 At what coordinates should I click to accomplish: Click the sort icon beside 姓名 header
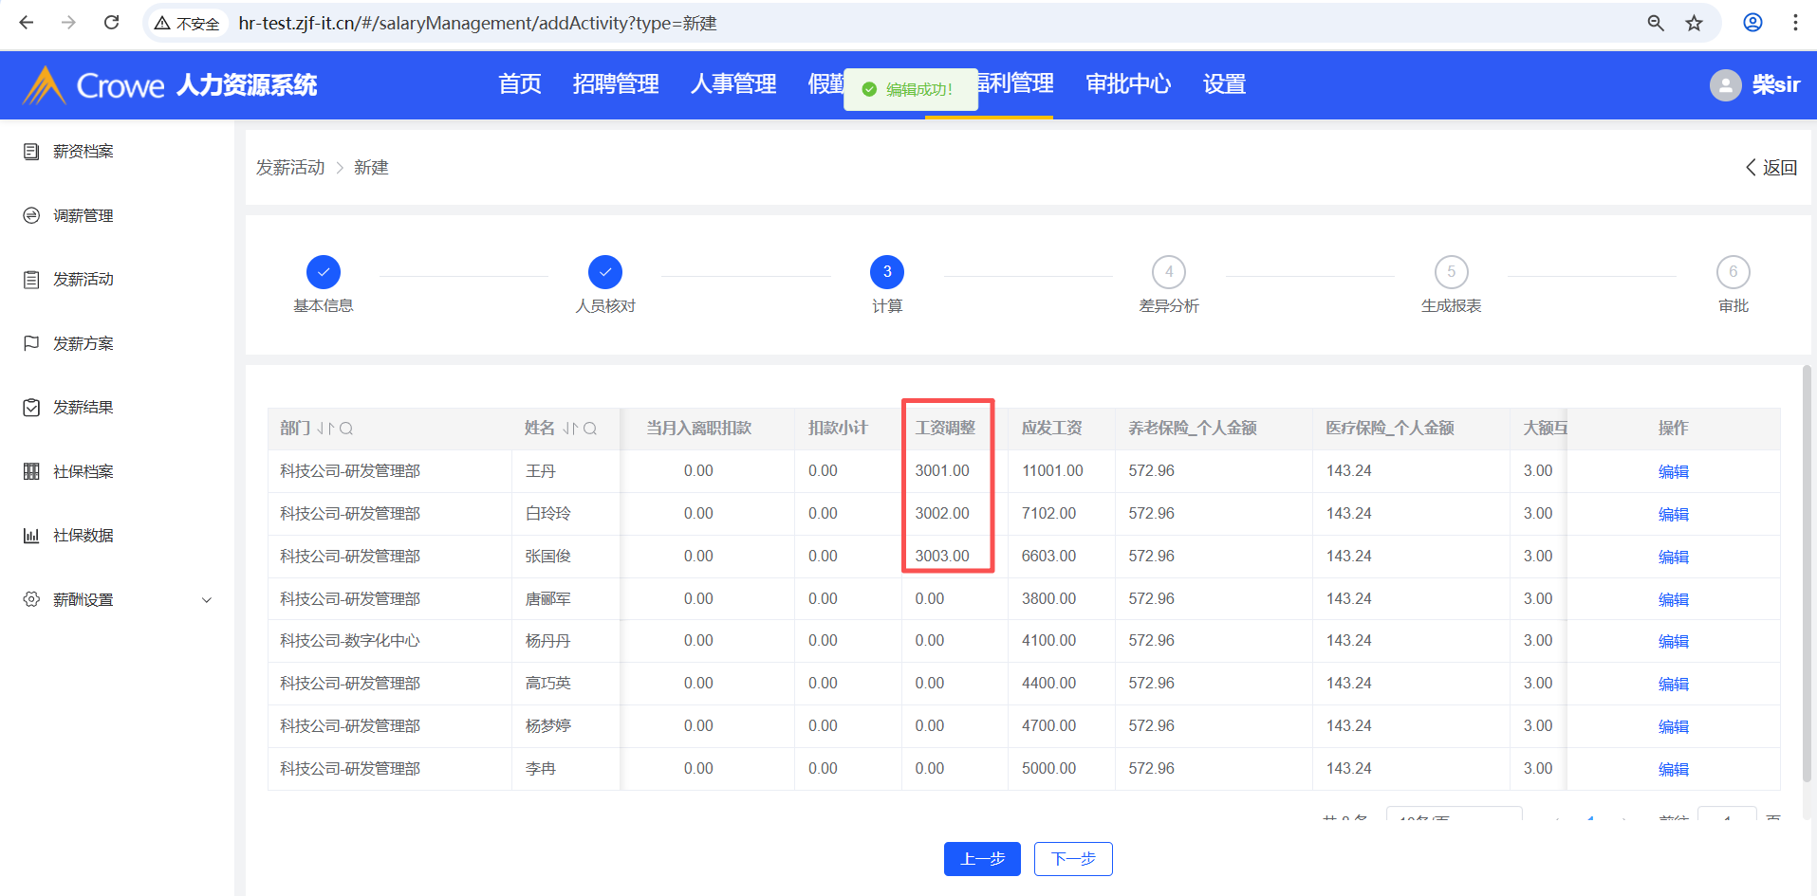(x=569, y=429)
